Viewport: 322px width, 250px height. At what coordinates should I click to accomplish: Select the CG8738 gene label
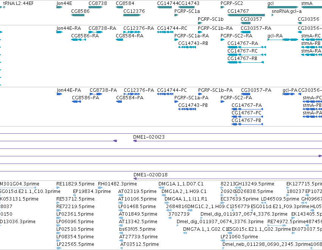click(x=98, y=3)
